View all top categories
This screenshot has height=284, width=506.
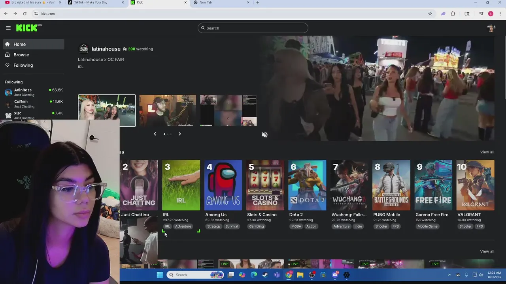[487, 152]
